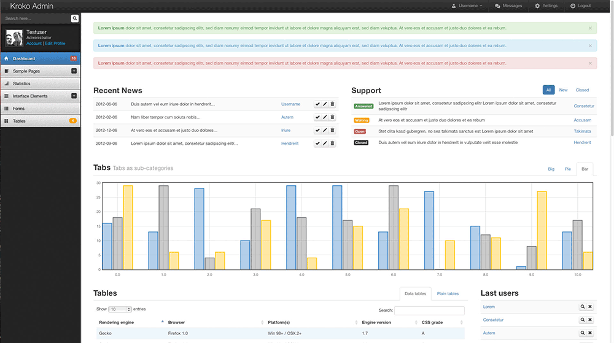Click the pencil edit icon for 2012-02-06 news
Screen dimensions: 614x343
click(325, 117)
